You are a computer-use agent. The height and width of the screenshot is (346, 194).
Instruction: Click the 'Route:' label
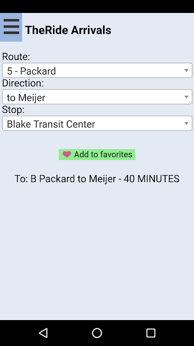(x=16, y=57)
